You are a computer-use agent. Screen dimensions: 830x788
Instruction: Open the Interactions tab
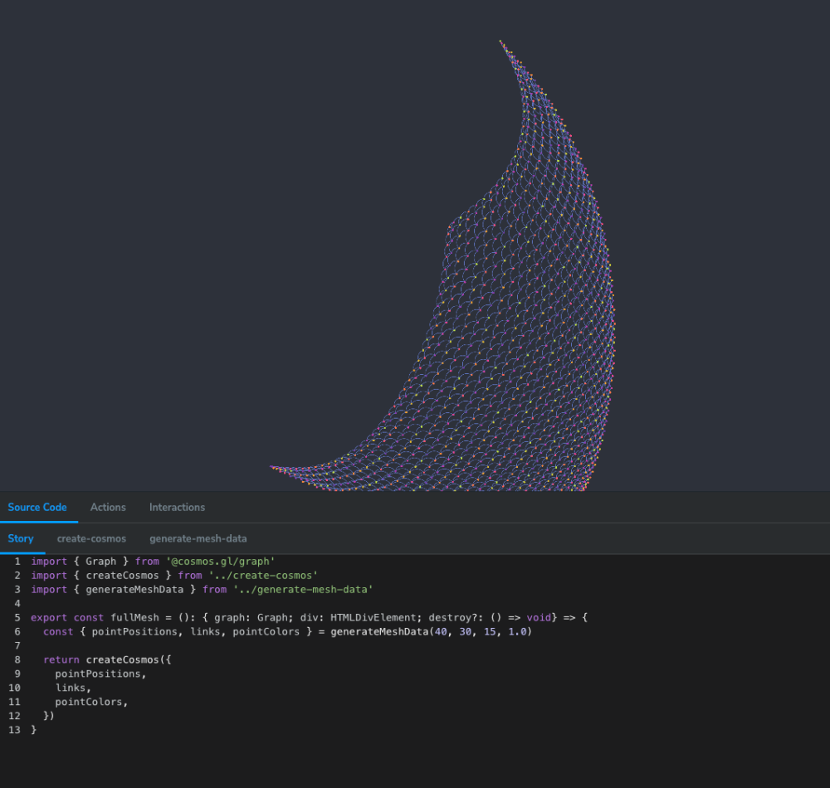pos(177,507)
